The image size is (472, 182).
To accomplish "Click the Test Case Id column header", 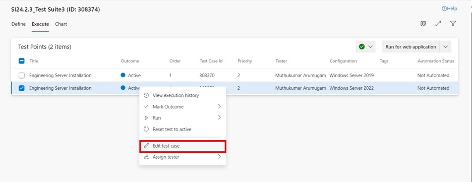I will pyautogui.click(x=211, y=61).
